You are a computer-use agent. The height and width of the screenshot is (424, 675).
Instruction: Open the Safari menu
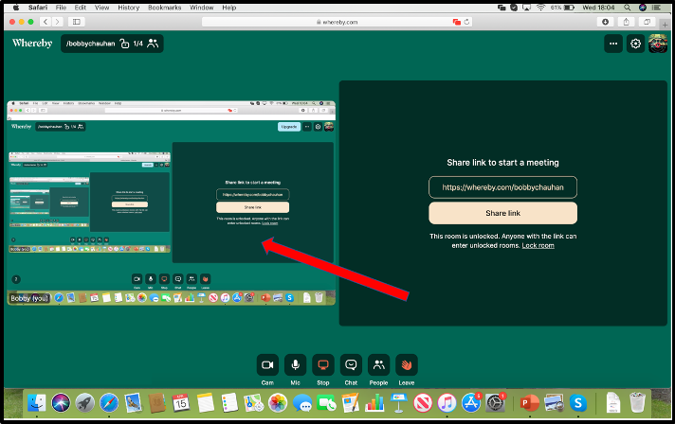(38, 8)
